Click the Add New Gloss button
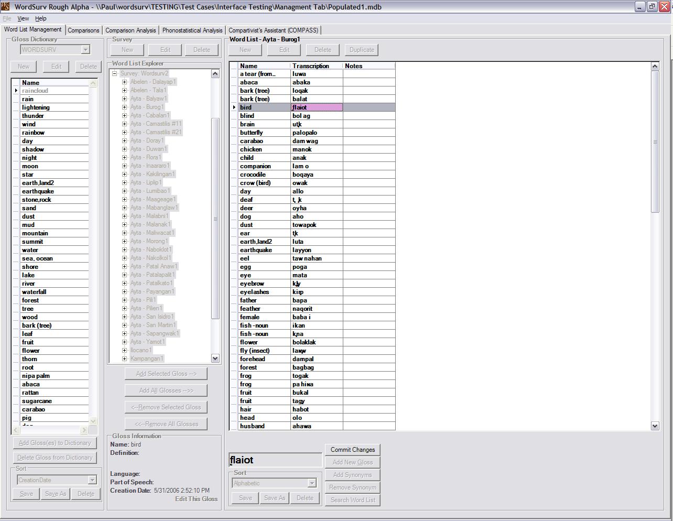673x521 pixels. click(353, 462)
